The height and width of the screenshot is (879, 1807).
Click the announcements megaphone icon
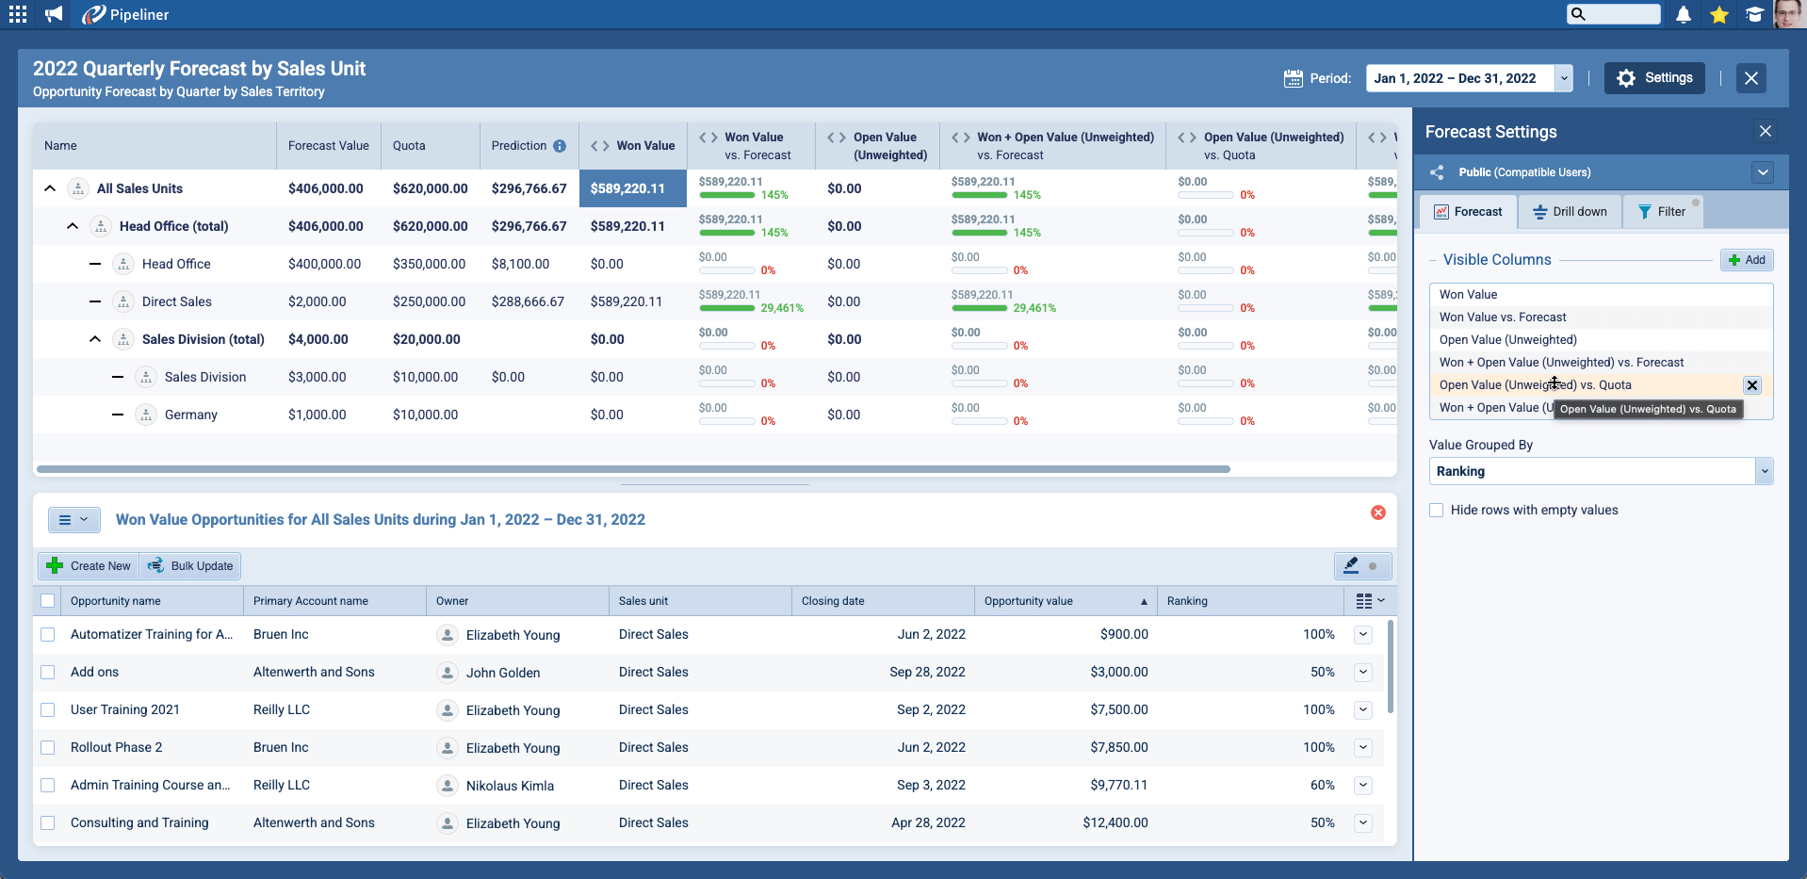click(x=54, y=14)
